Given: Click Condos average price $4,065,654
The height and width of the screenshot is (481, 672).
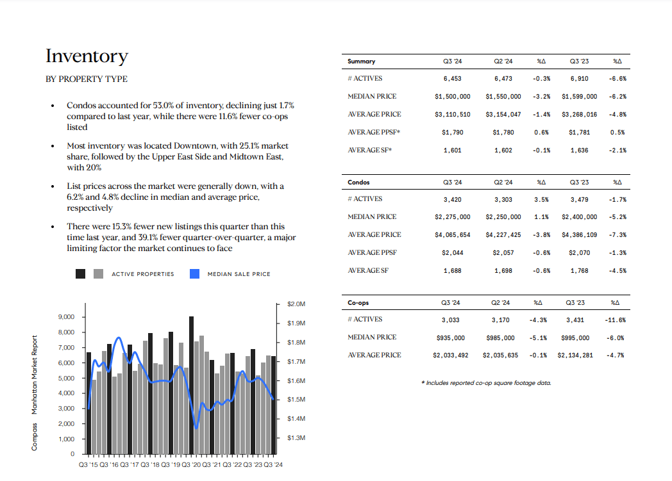Looking at the screenshot, I should tap(453, 235).
